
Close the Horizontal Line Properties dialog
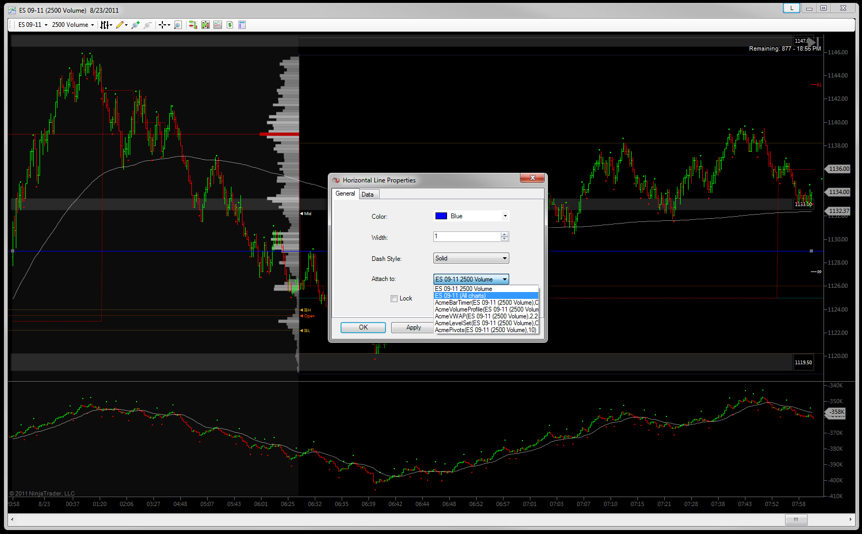(x=532, y=178)
